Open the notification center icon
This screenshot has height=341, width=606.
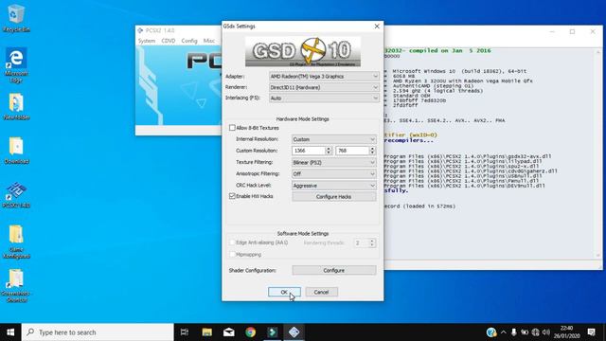pyautogui.click(x=591, y=332)
